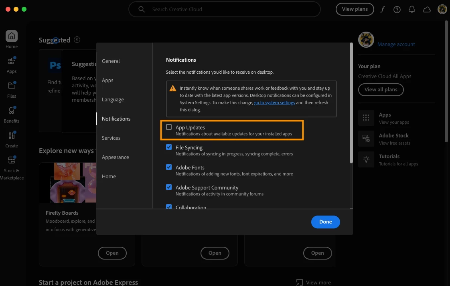Click the Photoshop Ps icon card

point(55,65)
